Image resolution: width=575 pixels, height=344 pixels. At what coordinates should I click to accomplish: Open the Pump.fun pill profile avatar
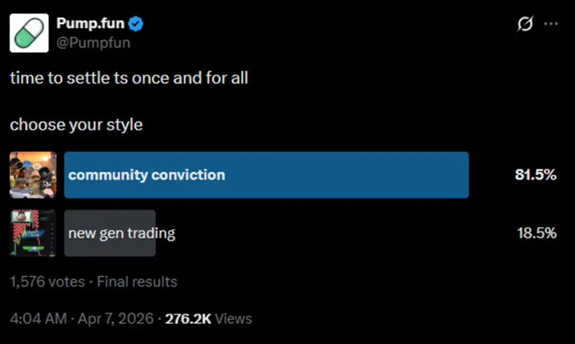point(29,33)
